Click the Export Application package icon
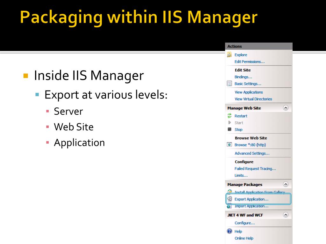326x244 pixels. point(230,199)
